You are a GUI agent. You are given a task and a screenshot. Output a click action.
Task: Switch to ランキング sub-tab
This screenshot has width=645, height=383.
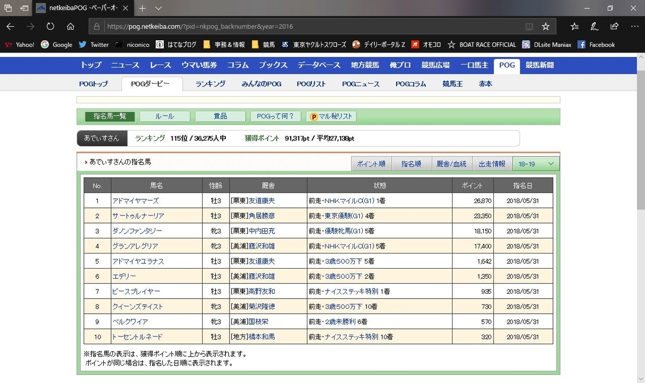[210, 84]
